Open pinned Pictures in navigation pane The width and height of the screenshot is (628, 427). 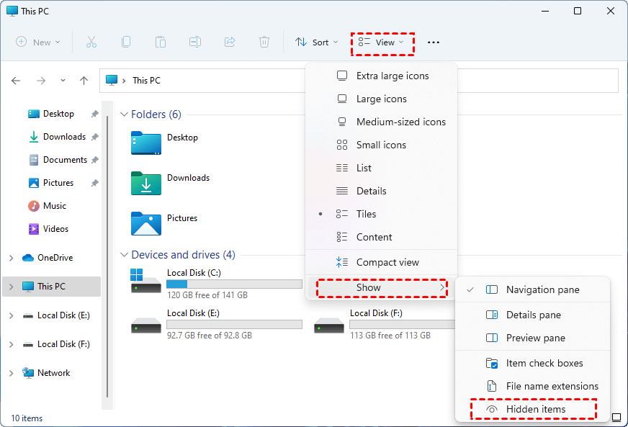pos(51,183)
